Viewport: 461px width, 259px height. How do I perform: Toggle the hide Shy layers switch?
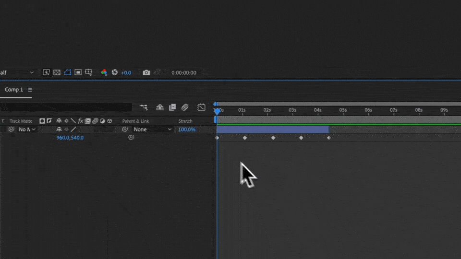(160, 107)
